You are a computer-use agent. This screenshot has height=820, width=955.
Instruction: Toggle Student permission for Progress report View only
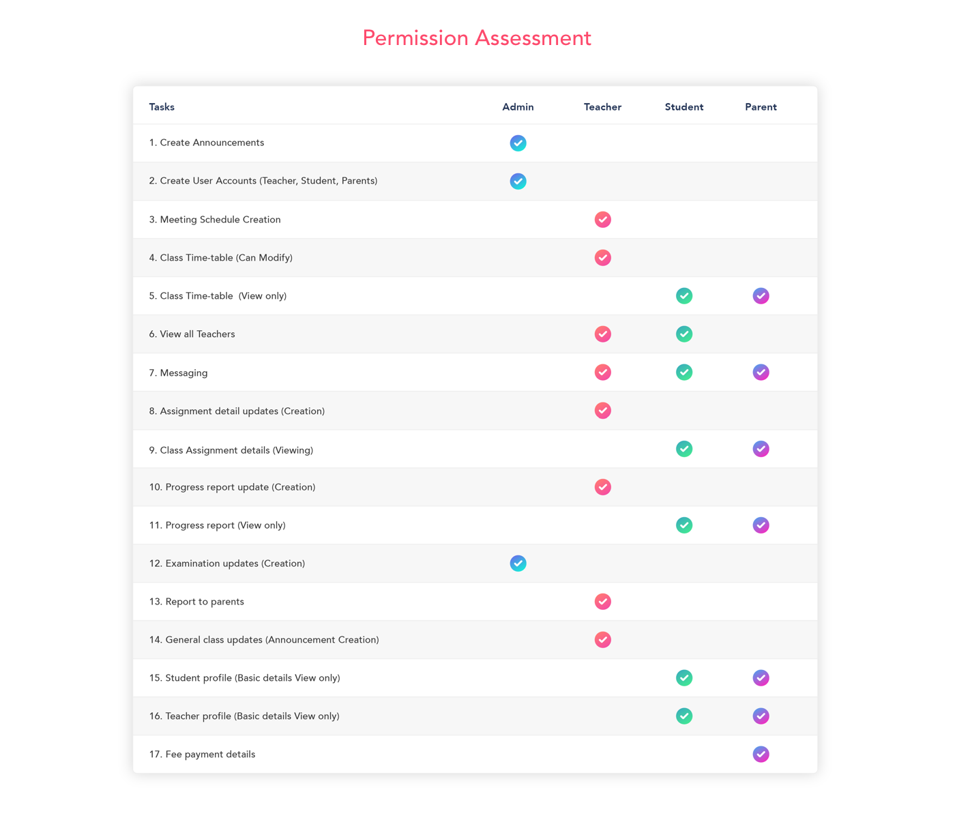[x=684, y=525]
